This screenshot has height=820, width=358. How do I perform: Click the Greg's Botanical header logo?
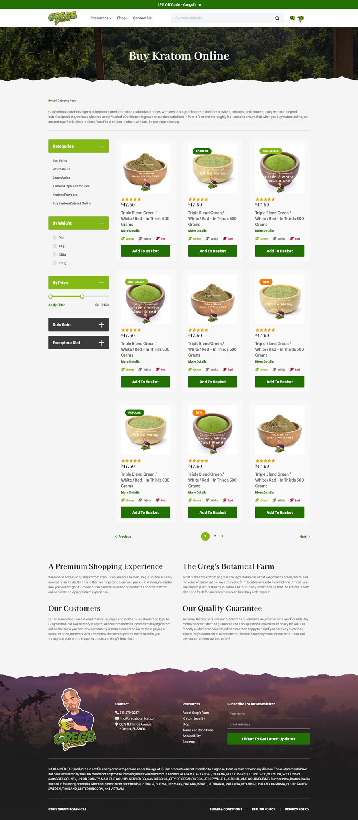[62, 18]
